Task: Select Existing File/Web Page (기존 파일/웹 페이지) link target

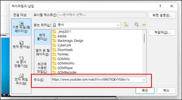Action: click(x=21, y=27)
